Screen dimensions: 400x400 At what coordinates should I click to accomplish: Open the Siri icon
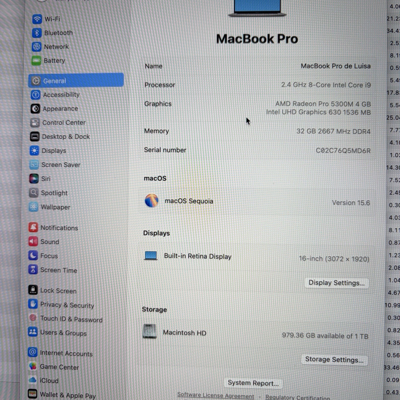34,179
